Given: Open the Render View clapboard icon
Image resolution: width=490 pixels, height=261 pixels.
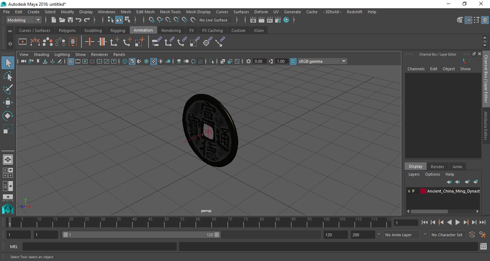Looking at the screenshot, I should [x=253, y=20].
